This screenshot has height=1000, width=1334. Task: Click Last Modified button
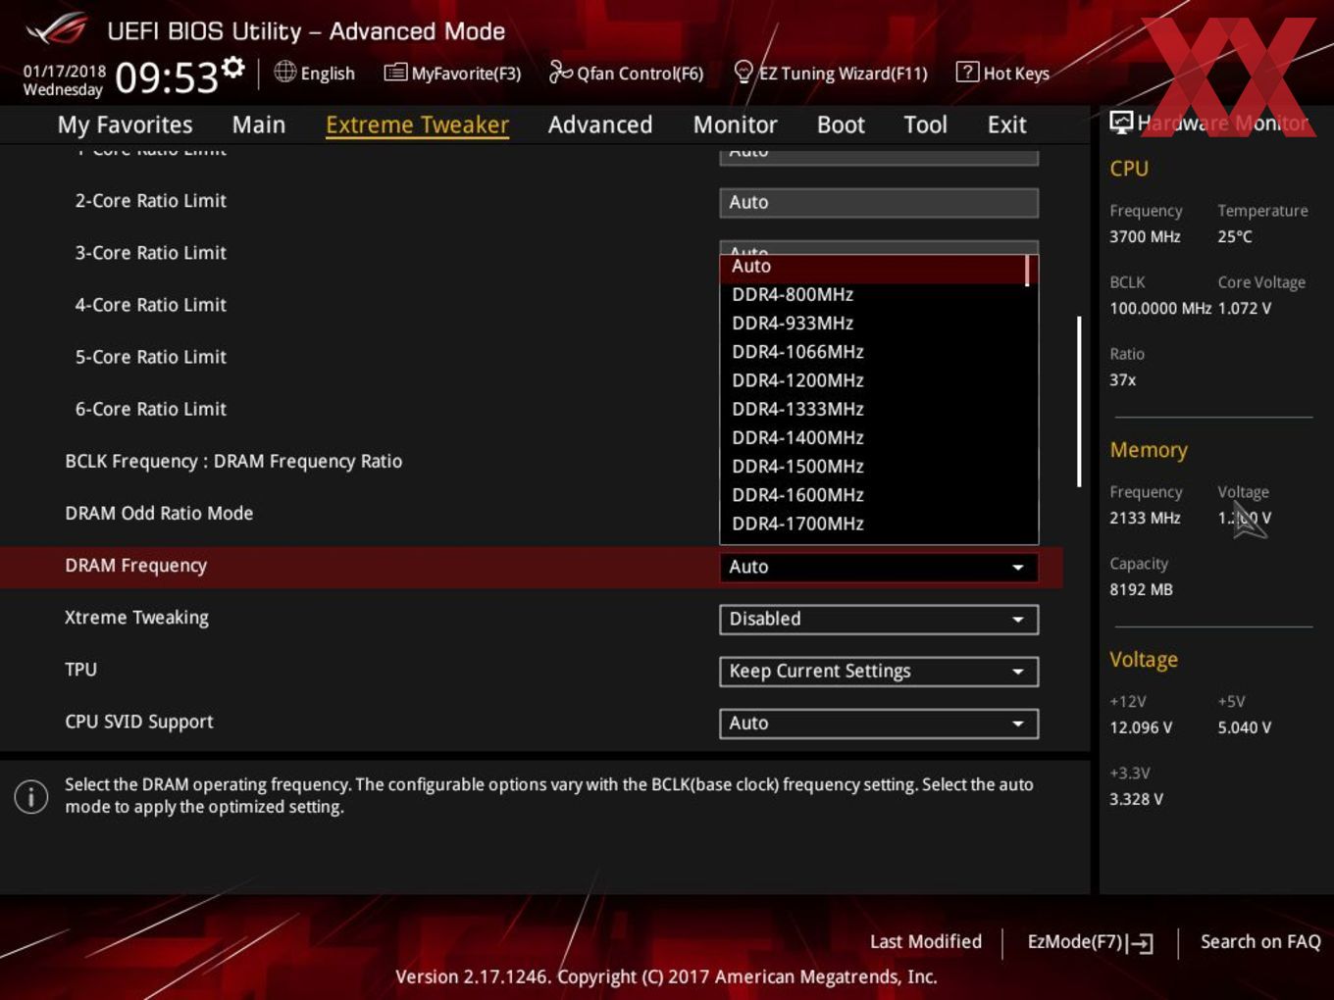(x=926, y=942)
